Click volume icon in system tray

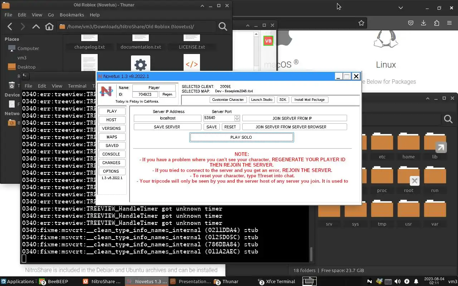pyautogui.click(x=398, y=281)
